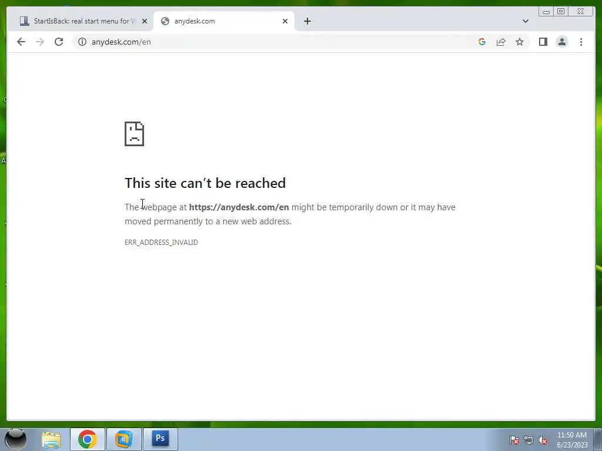Reload the anydesk.com page
This screenshot has height=451, width=602.
(59, 42)
